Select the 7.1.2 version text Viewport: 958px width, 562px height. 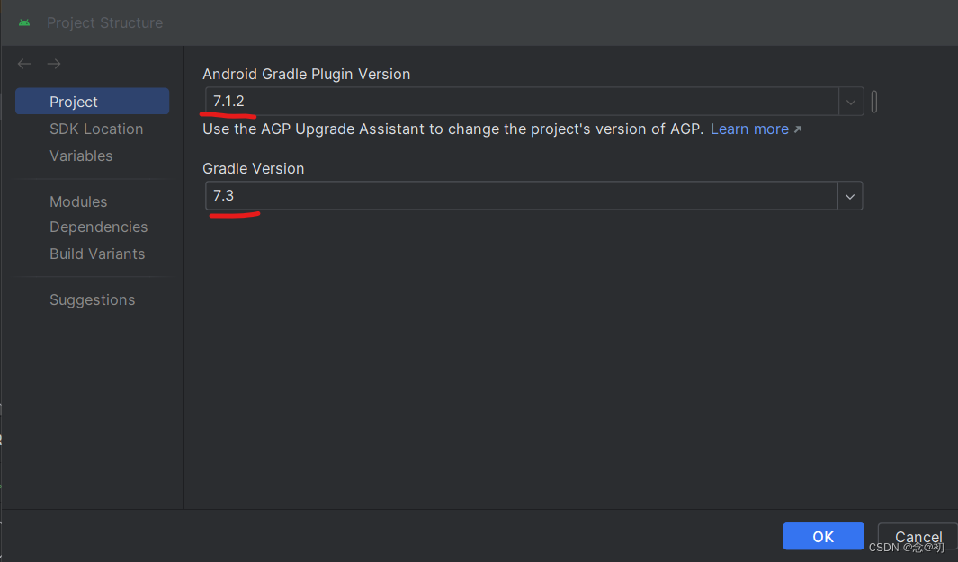228,101
